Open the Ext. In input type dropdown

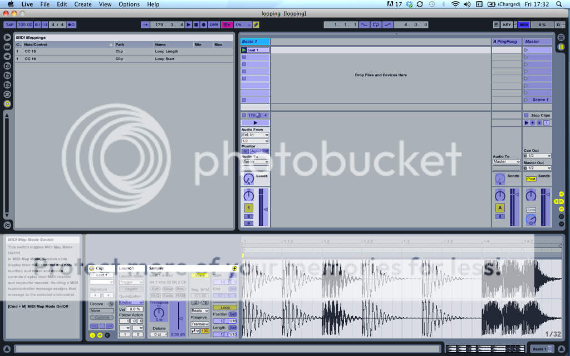(255, 135)
